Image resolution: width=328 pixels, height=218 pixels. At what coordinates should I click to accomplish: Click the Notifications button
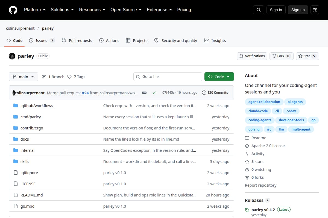252,56
